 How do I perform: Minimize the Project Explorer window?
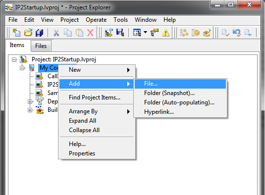(217, 4)
